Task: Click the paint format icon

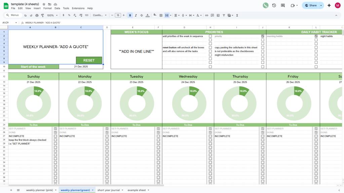Action: click(x=42, y=15)
